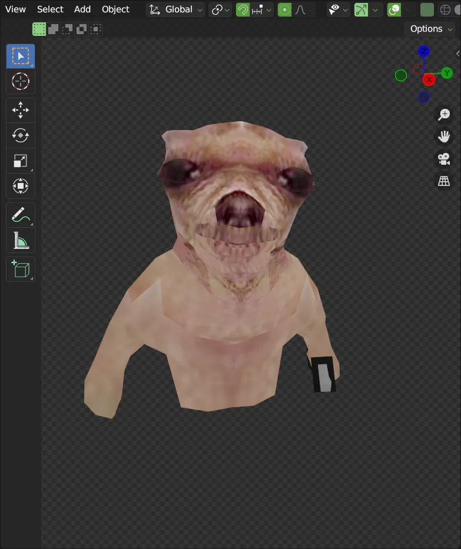Click the black and grey wristband object
The width and height of the screenshot is (461, 549).
pos(323,374)
